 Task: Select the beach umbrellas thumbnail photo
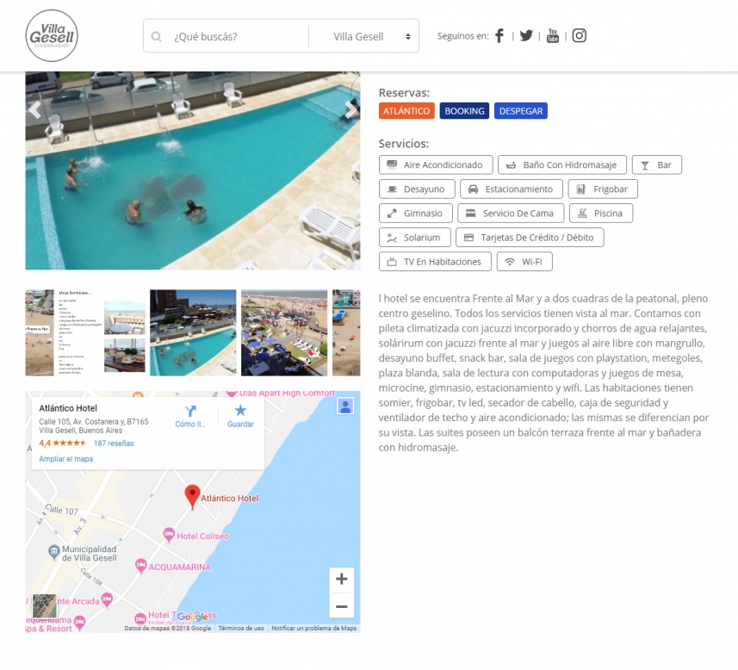[284, 332]
